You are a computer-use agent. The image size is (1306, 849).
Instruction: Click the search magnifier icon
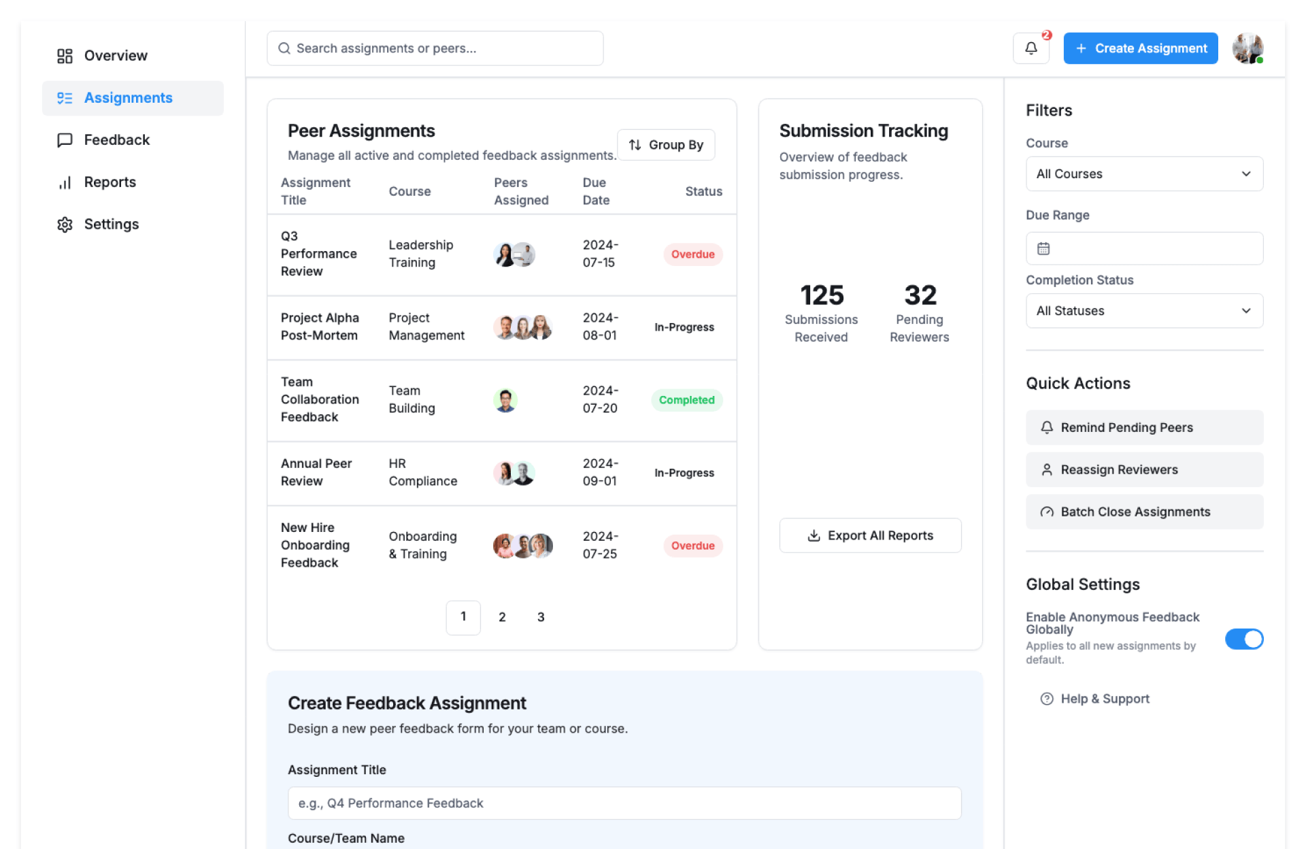click(284, 48)
